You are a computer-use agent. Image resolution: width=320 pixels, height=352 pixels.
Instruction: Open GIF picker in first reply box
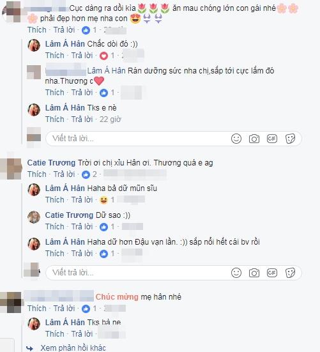272,139
